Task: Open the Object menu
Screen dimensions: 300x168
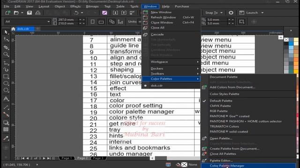Action: 60,6
